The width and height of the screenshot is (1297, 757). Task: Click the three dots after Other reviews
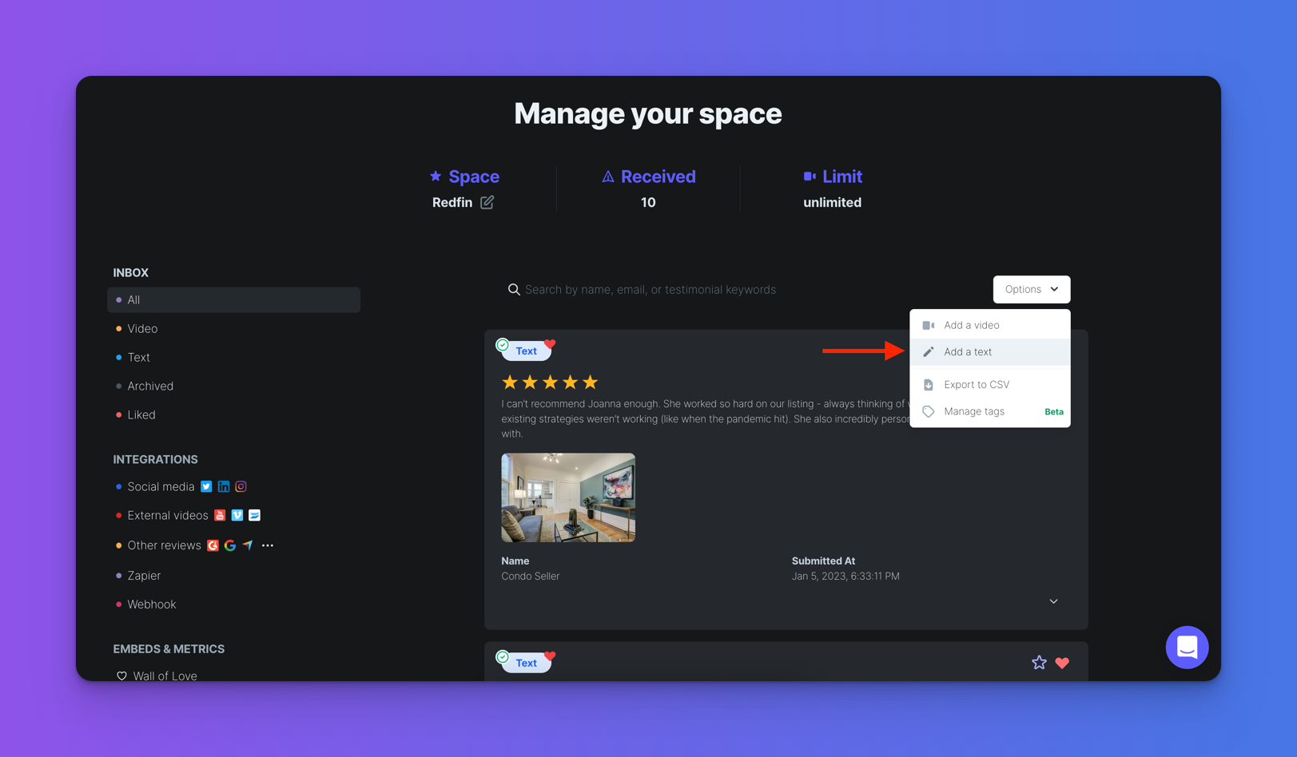[x=268, y=545]
